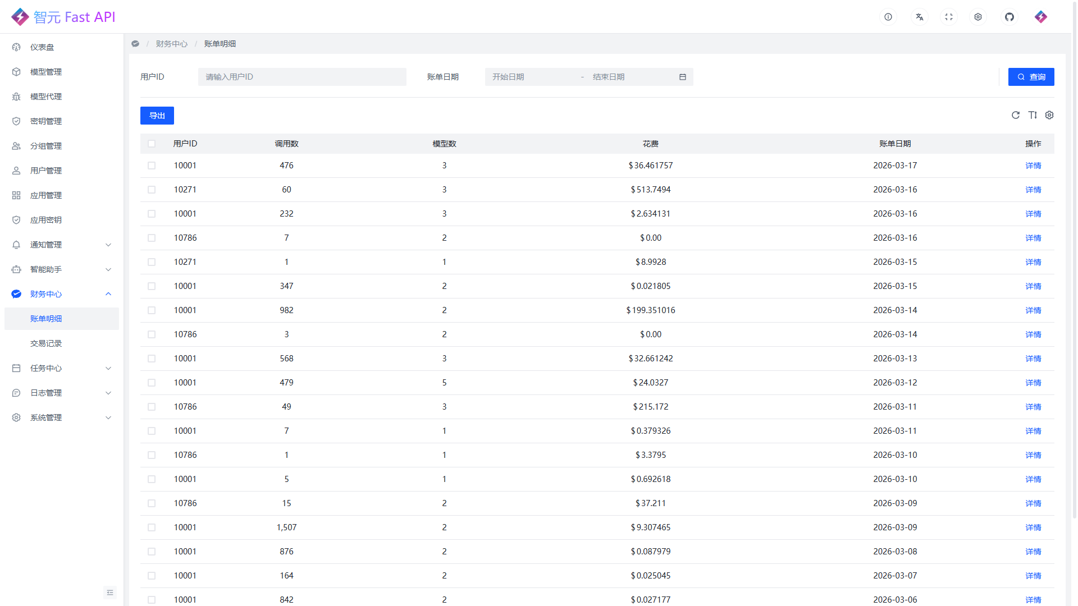Click the GitHub icon in header
The height and width of the screenshot is (606, 1078).
pos(1009,17)
